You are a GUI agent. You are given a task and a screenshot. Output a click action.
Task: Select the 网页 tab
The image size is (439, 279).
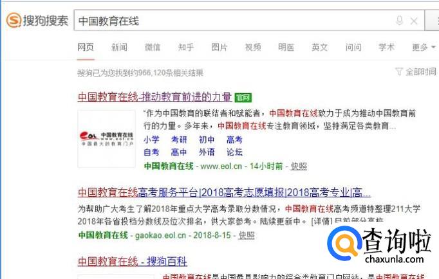(x=86, y=47)
